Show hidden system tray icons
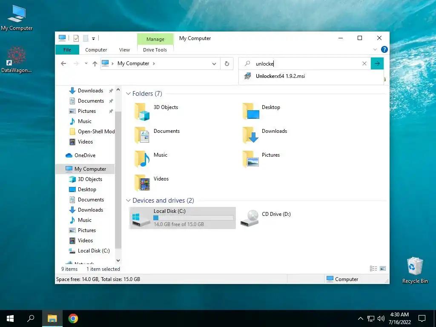The width and height of the screenshot is (436, 327). 360,318
